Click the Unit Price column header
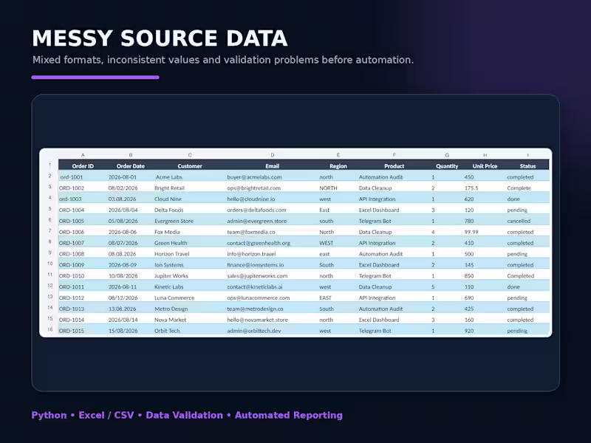Viewport: 591px width, 443px height. click(485, 166)
